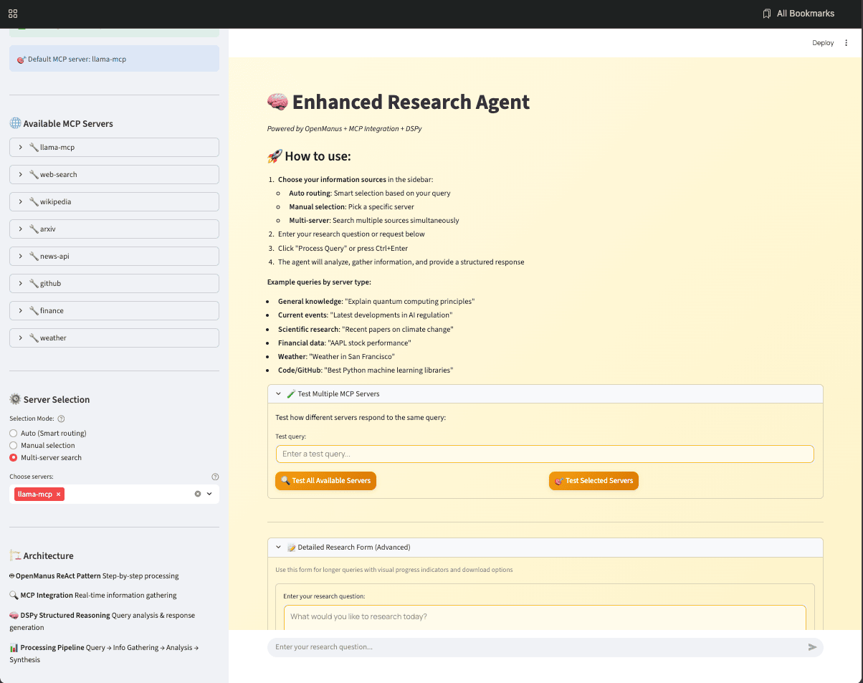Click the help icon beside Choose servers
Image resolution: width=863 pixels, height=683 pixels.
pos(215,477)
